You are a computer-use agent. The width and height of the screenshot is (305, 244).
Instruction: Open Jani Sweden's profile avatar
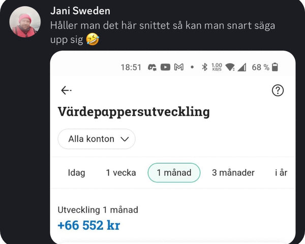pyautogui.click(x=25, y=22)
